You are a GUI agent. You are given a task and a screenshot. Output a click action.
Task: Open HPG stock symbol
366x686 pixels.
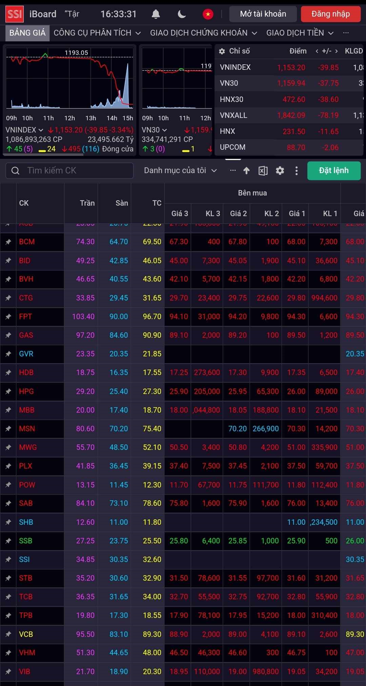click(26, 391)
